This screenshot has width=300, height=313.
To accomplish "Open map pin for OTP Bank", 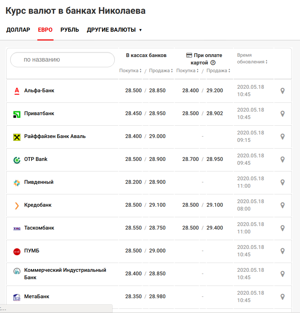I will 282,159.
